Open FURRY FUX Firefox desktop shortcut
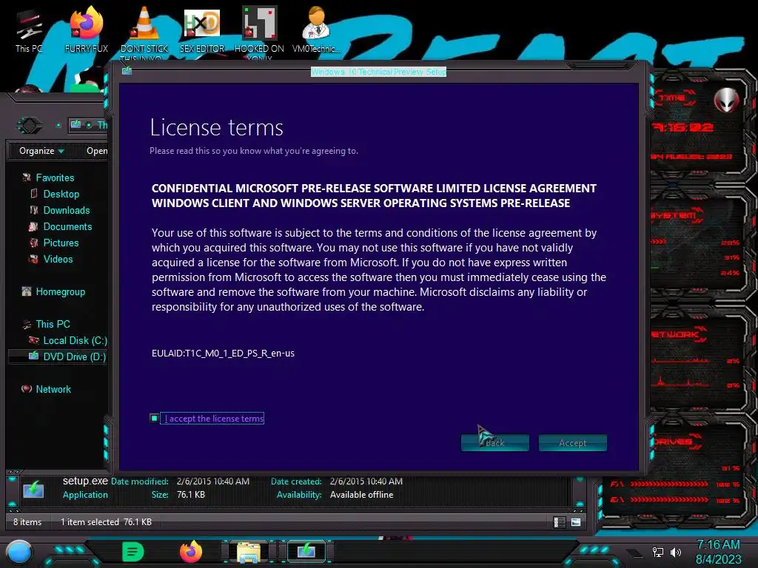This screenshot has width=758, height=568. pos(87,30)
